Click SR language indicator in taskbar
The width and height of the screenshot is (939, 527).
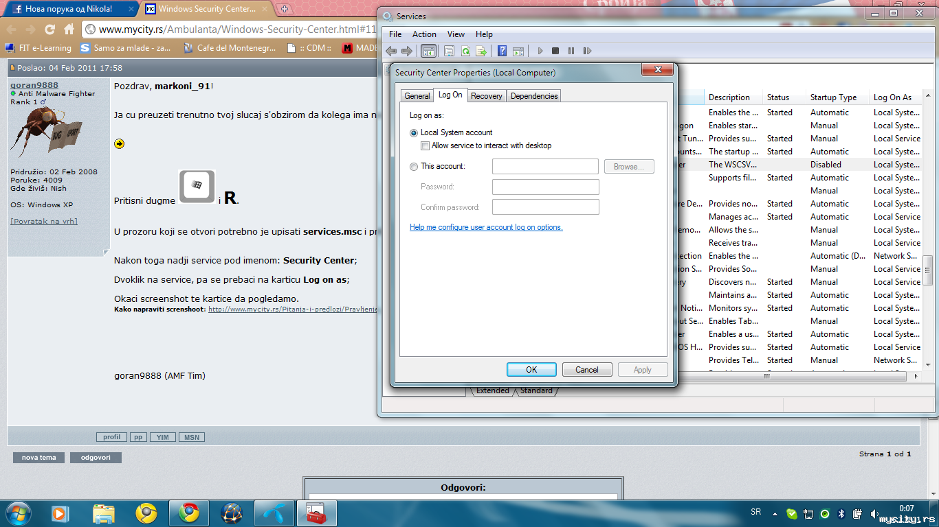coord(756,512)
